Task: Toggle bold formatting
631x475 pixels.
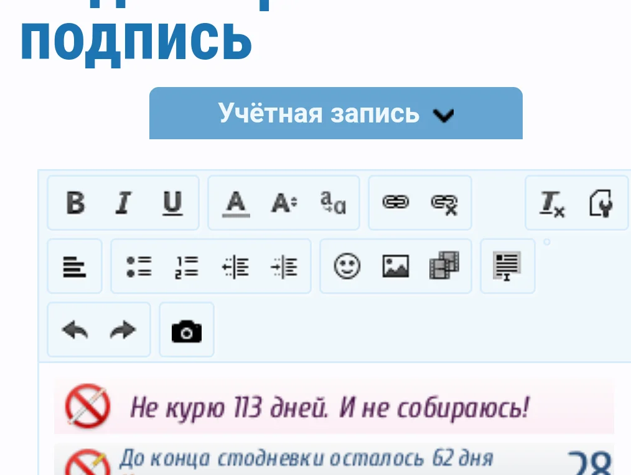Action: click(75, 202)
